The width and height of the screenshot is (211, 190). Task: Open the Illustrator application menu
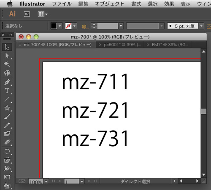coord(32,4)
